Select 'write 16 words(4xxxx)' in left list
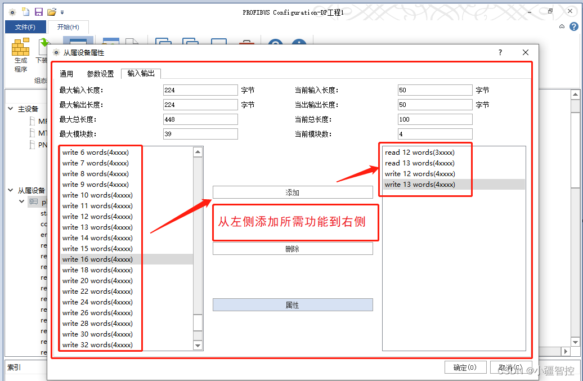This screenshot has height=381, width=583. pos(127,259)
